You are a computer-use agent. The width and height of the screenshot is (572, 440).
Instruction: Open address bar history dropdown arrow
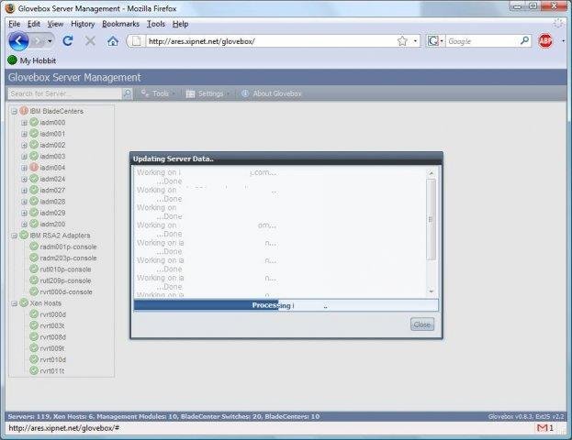[415, 41]
